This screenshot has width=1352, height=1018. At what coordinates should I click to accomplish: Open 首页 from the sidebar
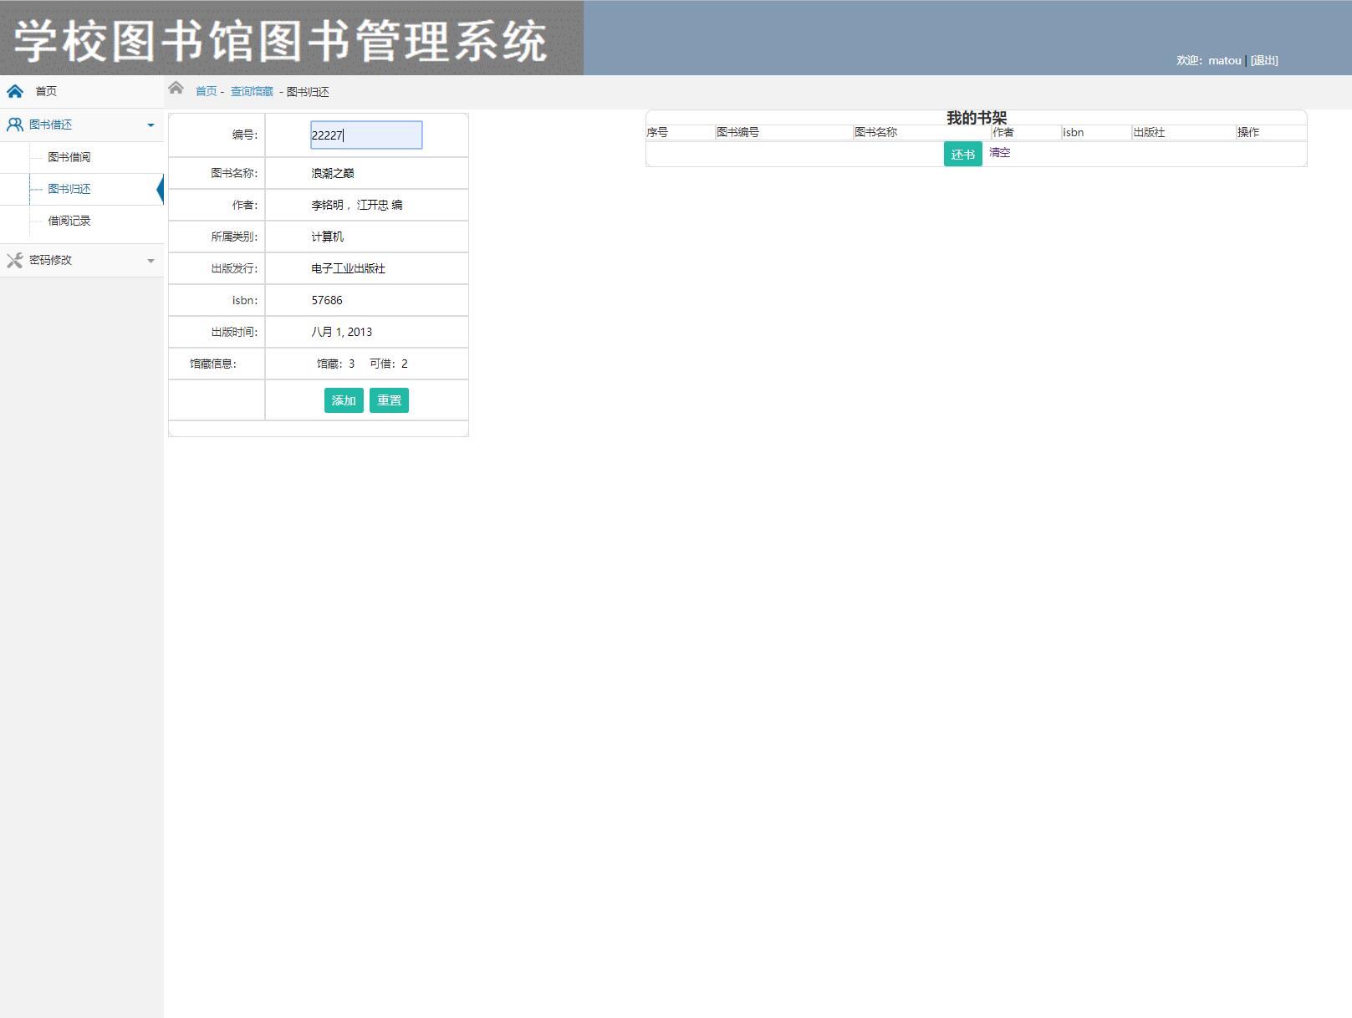coord(45,91)
